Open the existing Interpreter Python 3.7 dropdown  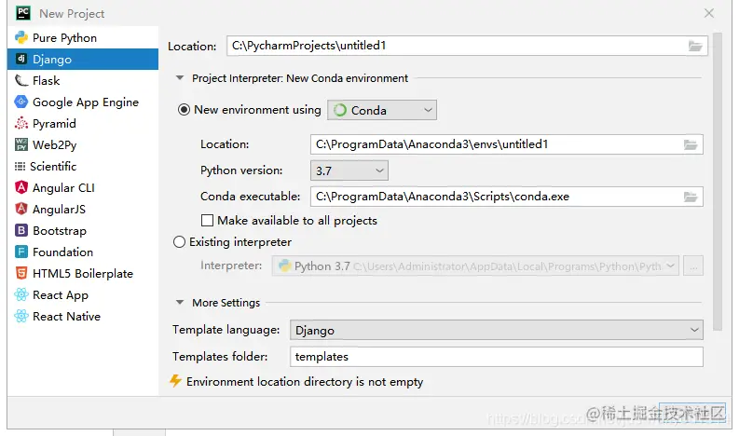tap(475, 266)
